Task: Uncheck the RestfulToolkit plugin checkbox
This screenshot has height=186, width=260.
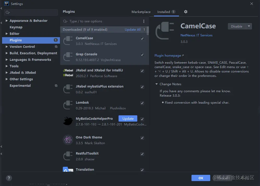Action: 142,154
